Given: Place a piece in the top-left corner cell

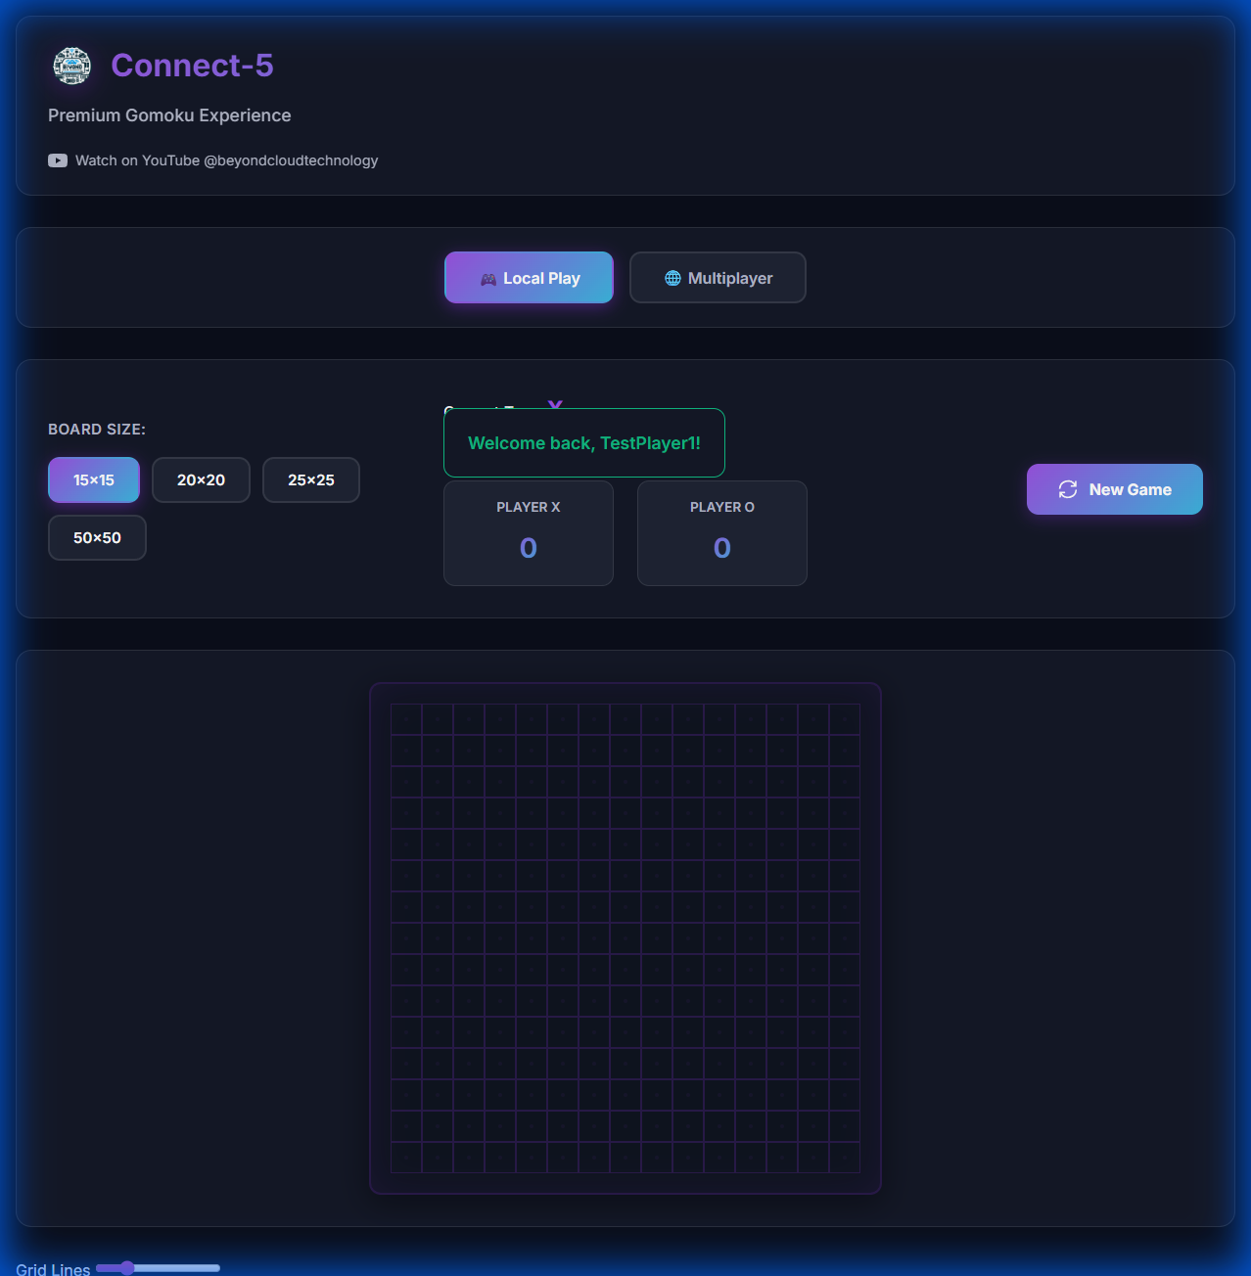Looking at the screenshot, I should click(x=406, y=719).
